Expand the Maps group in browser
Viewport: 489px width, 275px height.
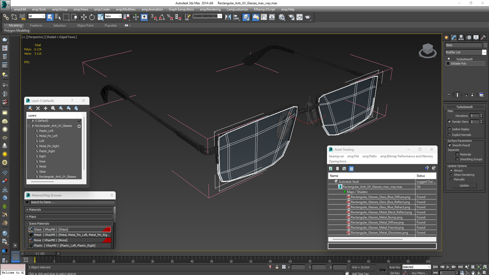(27, 217)
